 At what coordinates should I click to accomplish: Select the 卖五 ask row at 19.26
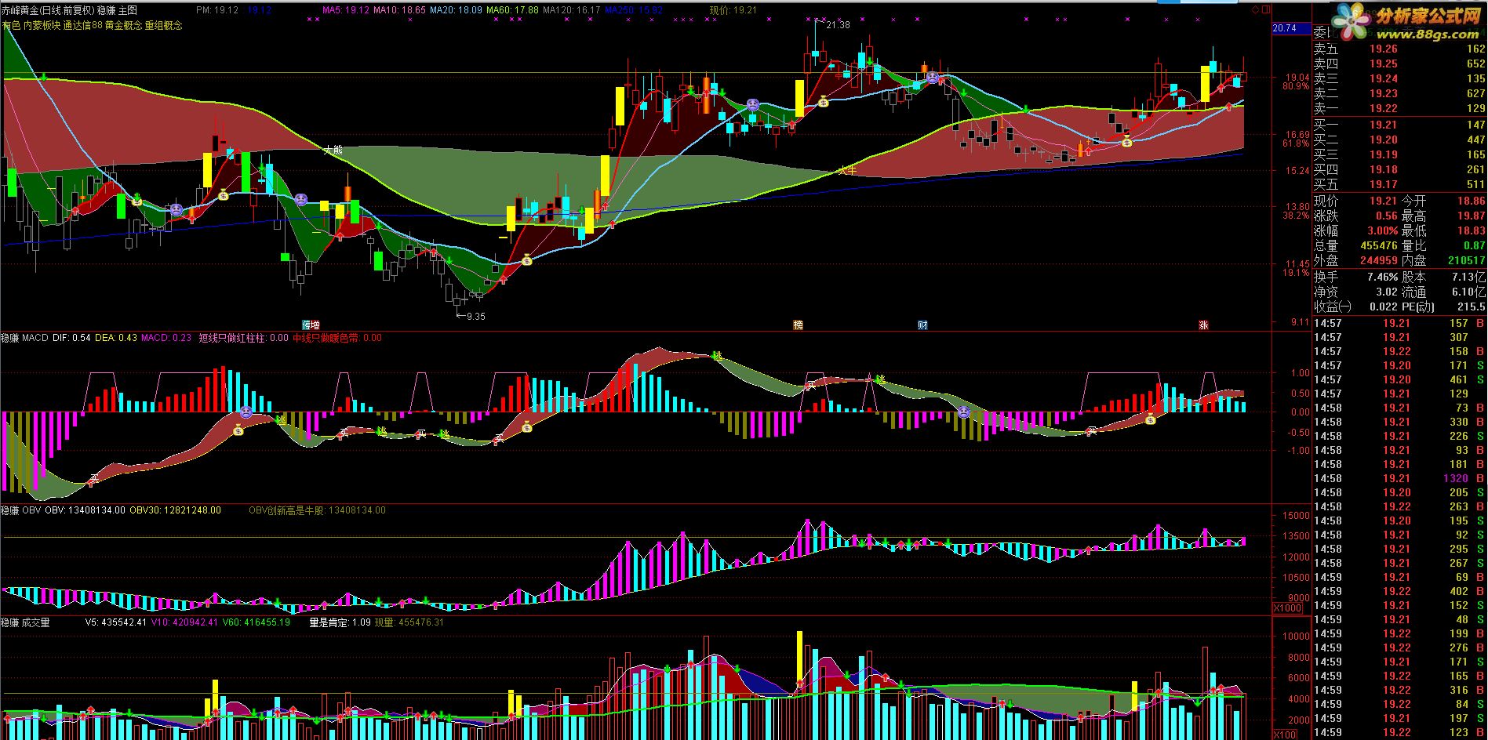click(x=1400, y=49)
